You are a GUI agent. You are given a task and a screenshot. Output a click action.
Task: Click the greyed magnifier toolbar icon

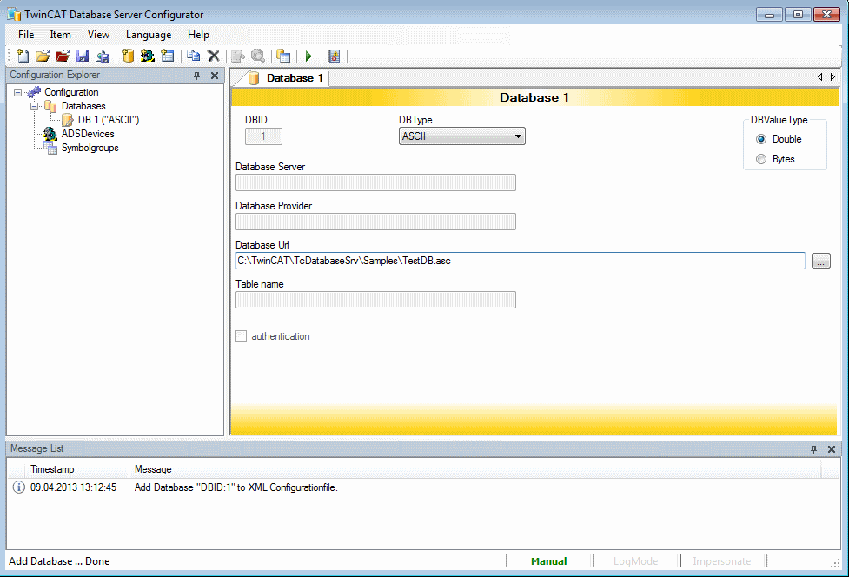(258, 56)
